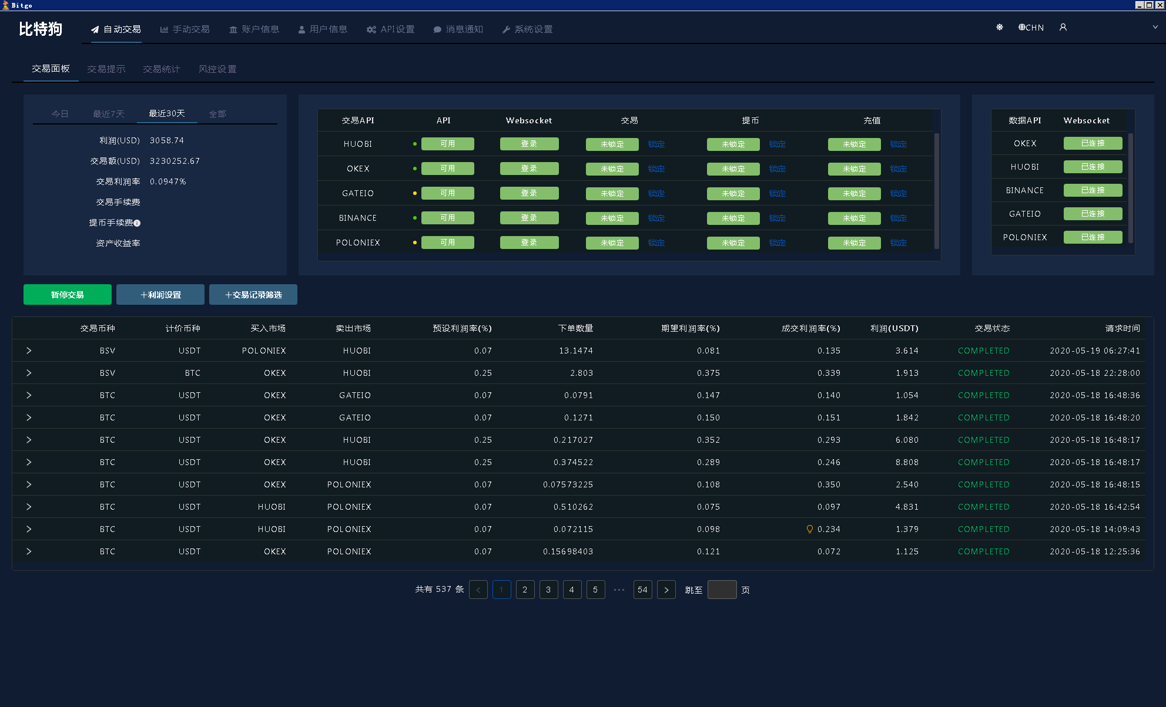Select the 最近30天 stats period tab

tap(167, 113)
